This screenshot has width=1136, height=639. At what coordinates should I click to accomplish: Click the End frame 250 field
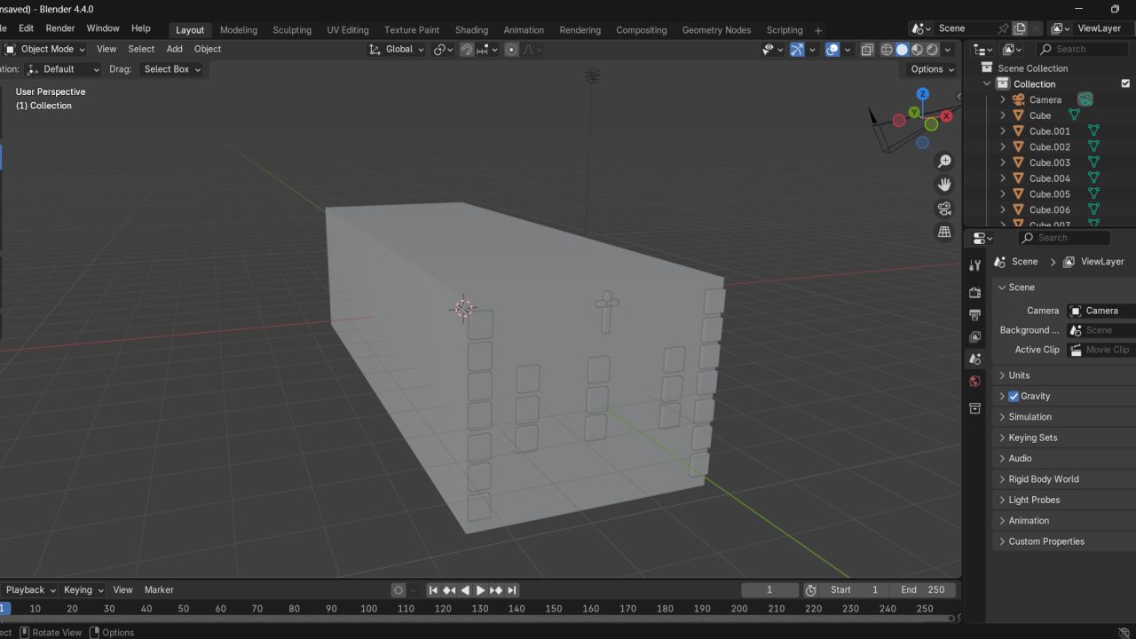(x=923, y=590)
